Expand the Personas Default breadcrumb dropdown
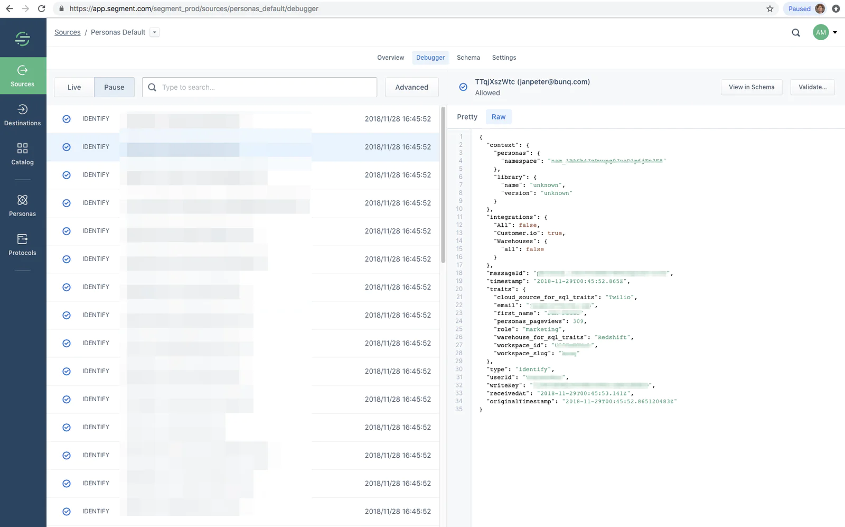Image resolution: width=845 pixels, height=527 pixels. point(154,32)
